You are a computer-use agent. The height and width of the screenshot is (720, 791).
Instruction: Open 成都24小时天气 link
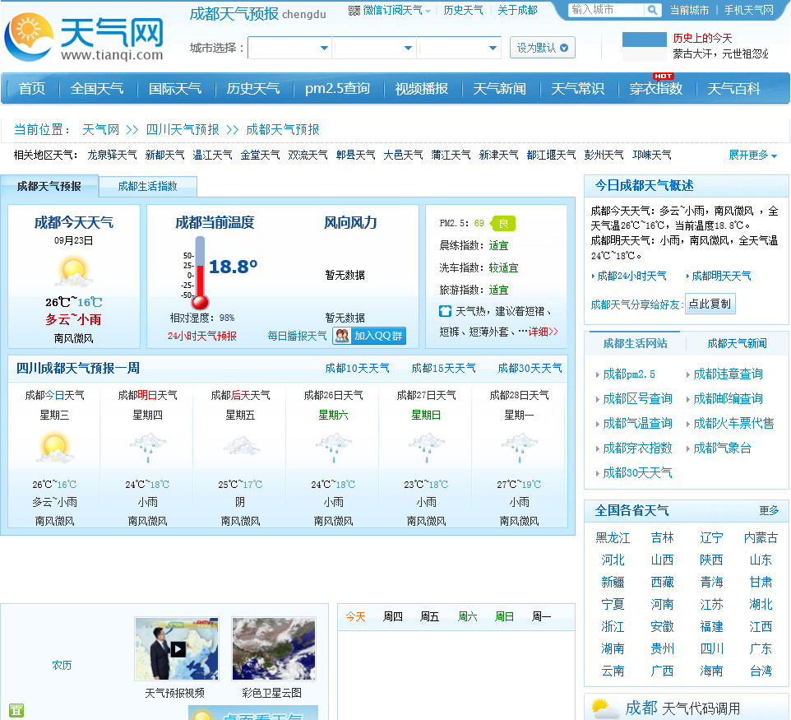pyautogui.click(x=631, y=276)
